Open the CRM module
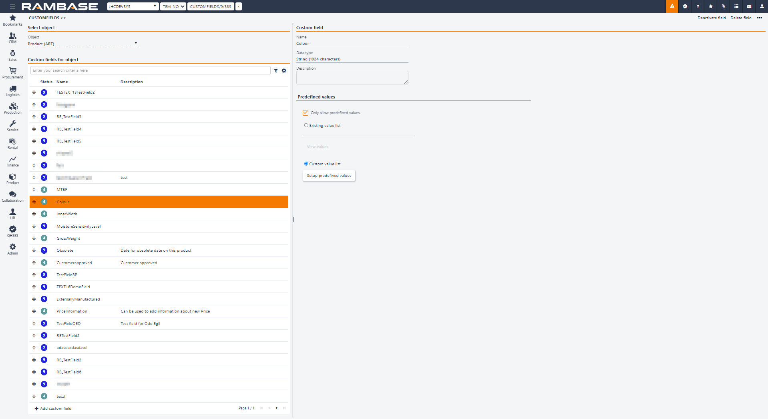Viewport: 768px width, 419px height. click(12, 38)
